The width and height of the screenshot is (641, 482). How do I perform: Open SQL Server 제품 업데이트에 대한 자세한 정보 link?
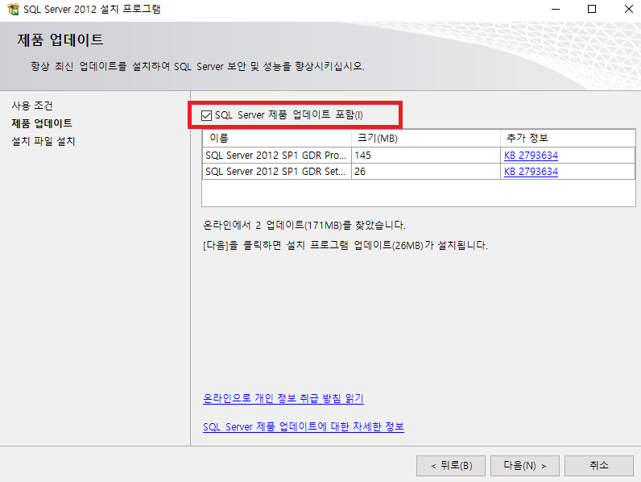(304, 426)
